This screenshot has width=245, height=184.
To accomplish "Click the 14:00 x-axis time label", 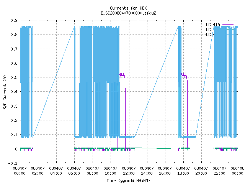I will tap(147, 173).
